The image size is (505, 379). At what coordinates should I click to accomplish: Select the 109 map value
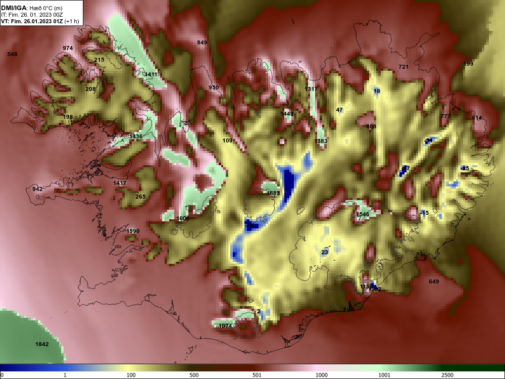(227, 140)
